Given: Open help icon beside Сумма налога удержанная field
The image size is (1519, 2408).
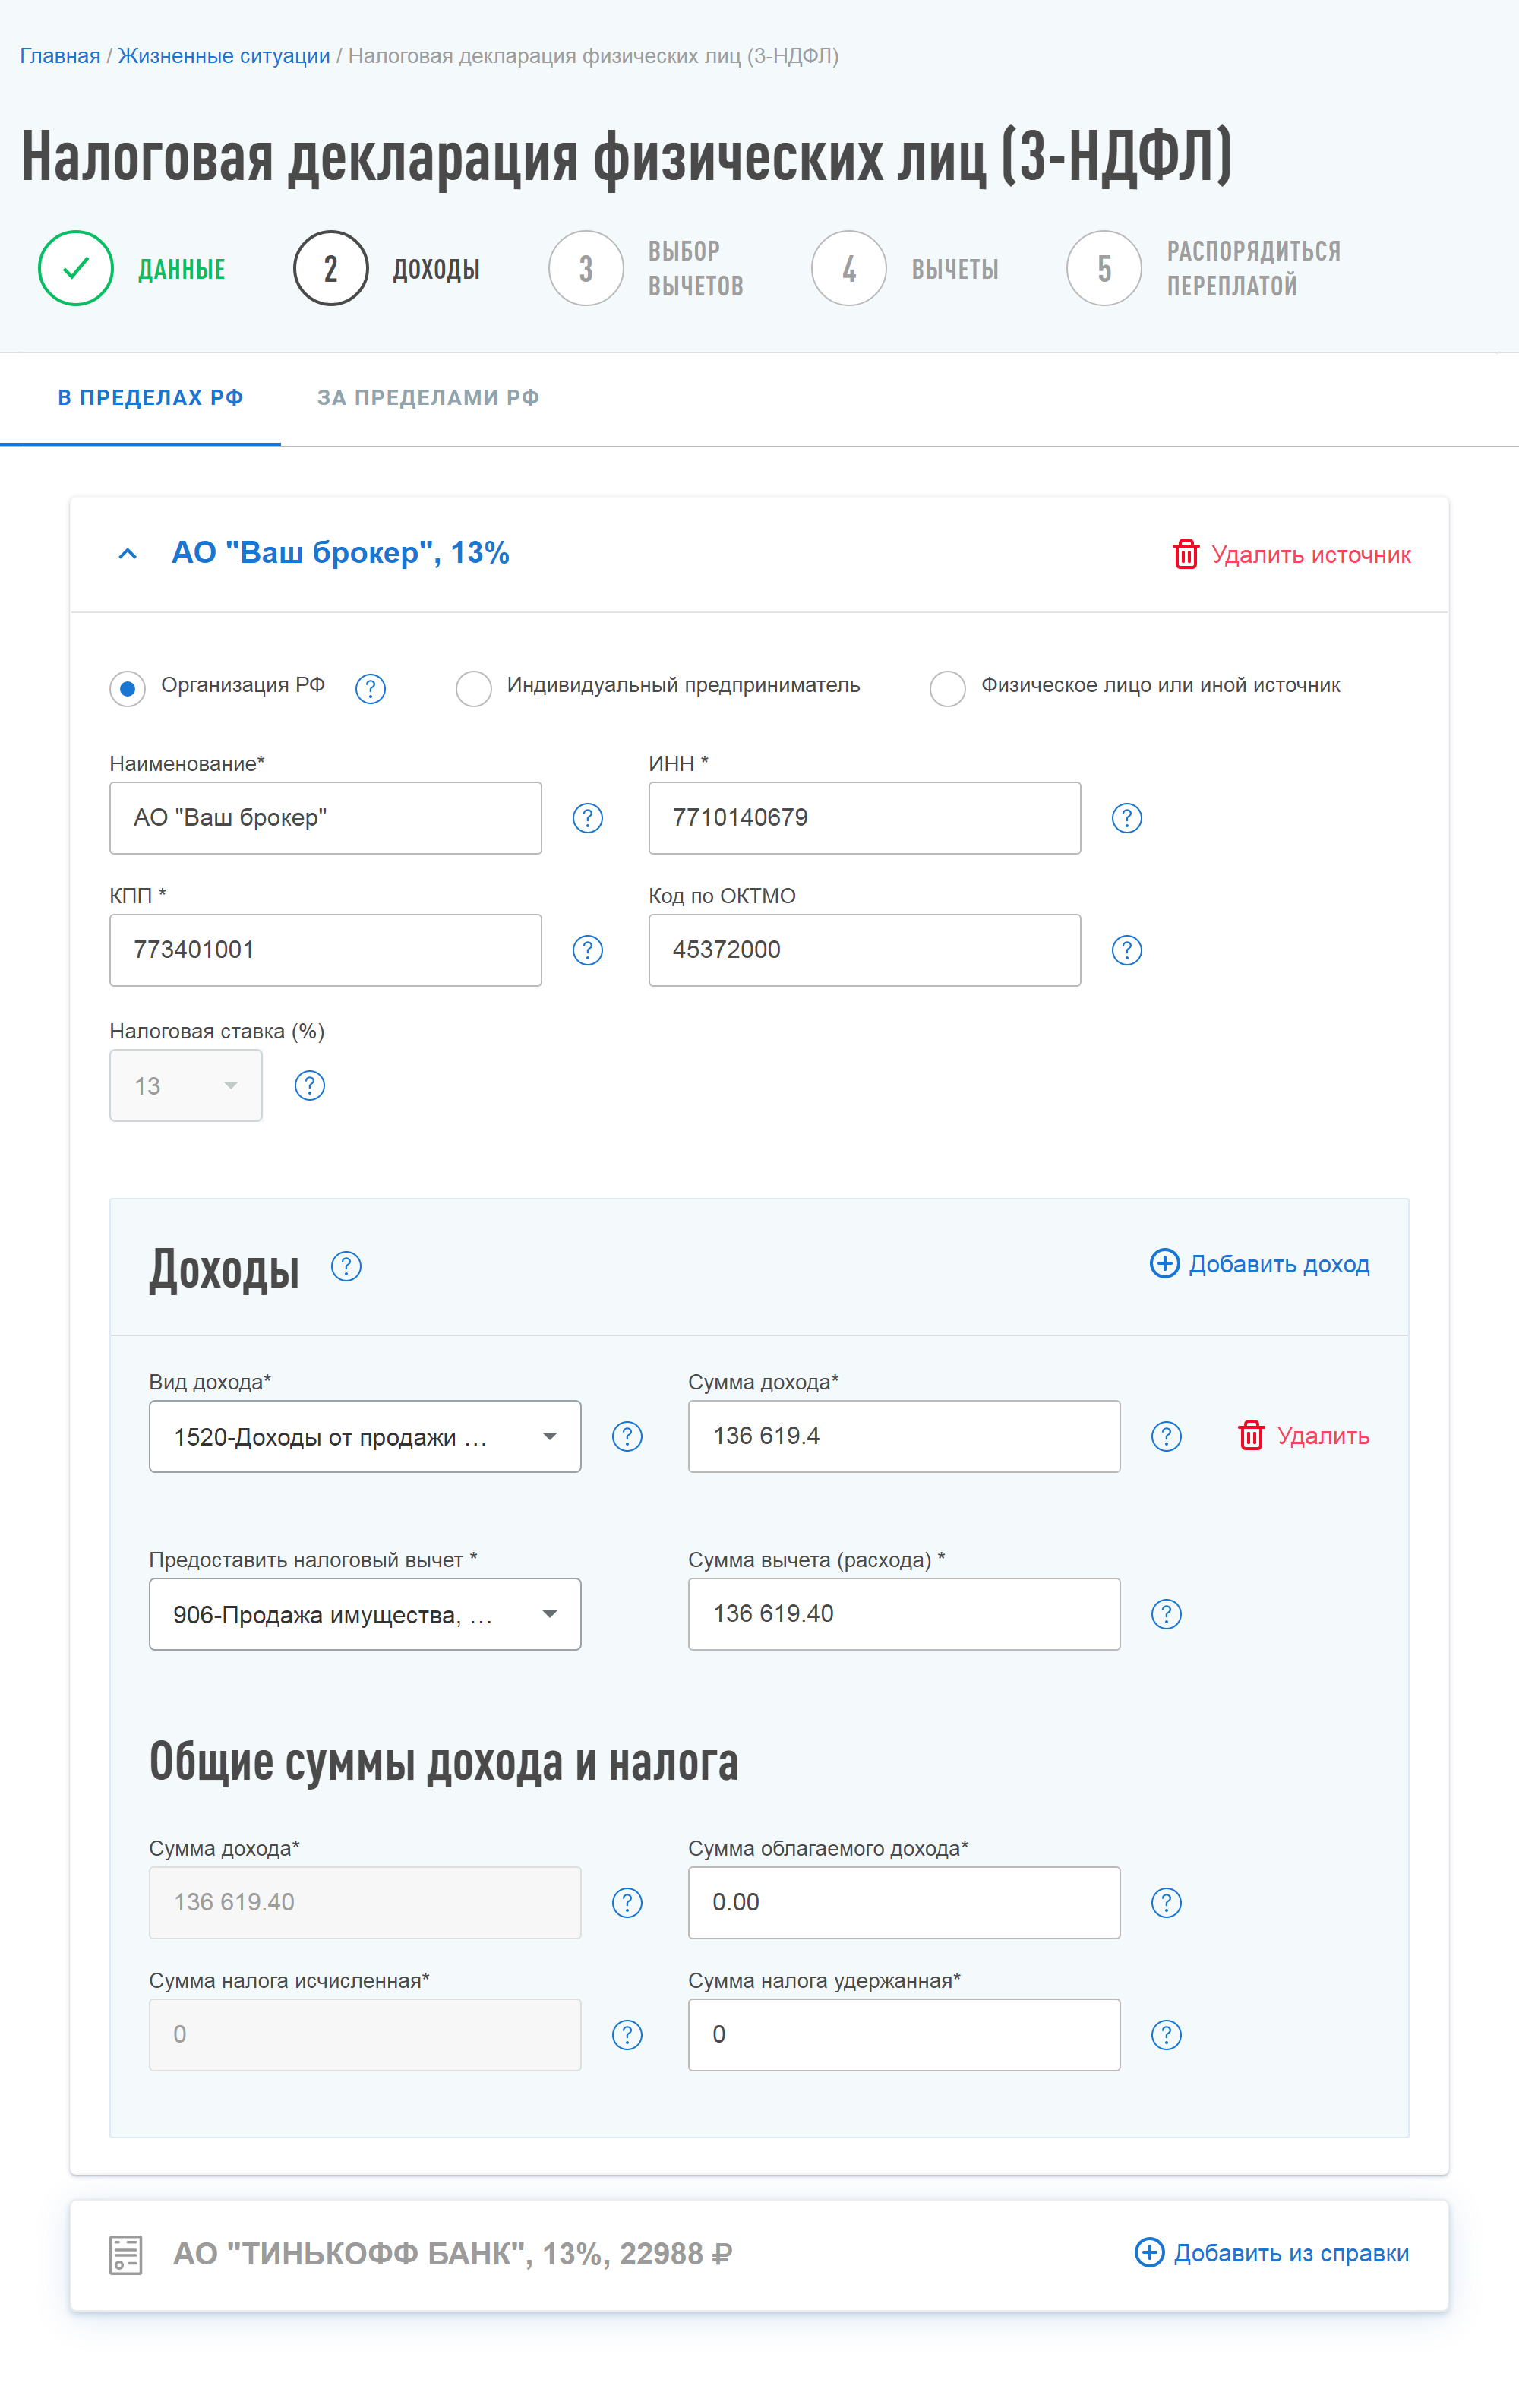Looking at the screenshot, I should coord(1165,2034).
